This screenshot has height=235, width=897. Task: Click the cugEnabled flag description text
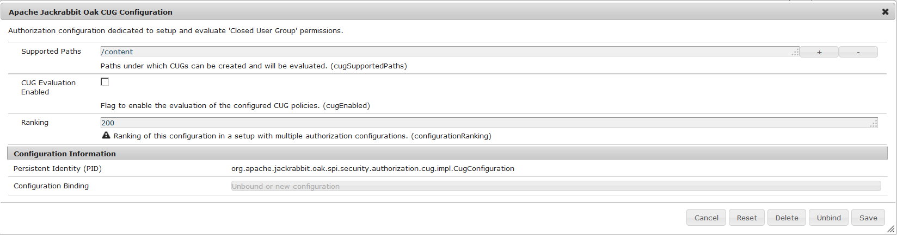[235, 106]
